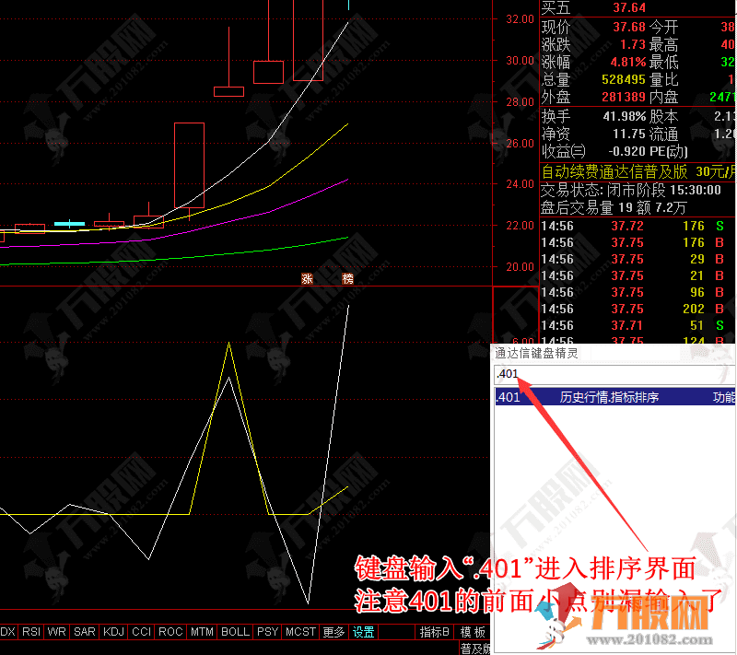Select the .401 历史行情.指标排序 result row

coord(615,397)
